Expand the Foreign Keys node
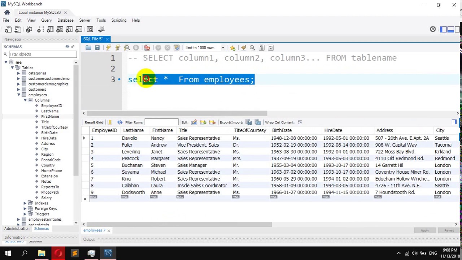Viewport: 462px width, 260px height. 25,208
